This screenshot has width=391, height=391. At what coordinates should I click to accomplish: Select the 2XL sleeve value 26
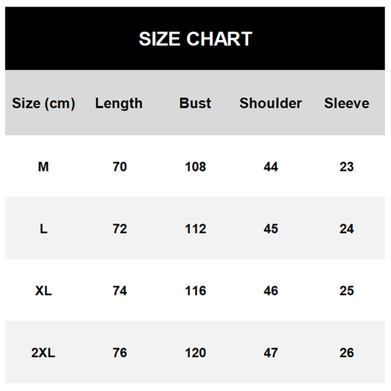[347, 353]
